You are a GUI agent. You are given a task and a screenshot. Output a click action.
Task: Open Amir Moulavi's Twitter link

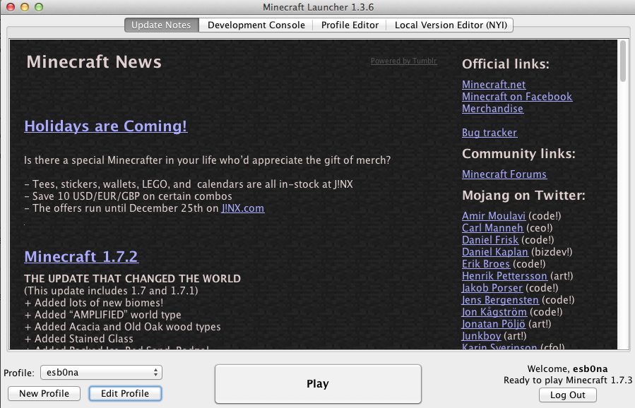coord(494,216)
